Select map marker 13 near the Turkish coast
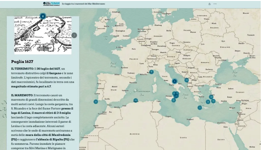The height and width of the screenshot is (150, 261). (213, 101)
